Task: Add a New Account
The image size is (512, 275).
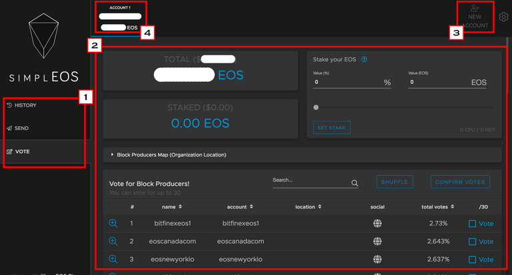Action: click(475, 17)
